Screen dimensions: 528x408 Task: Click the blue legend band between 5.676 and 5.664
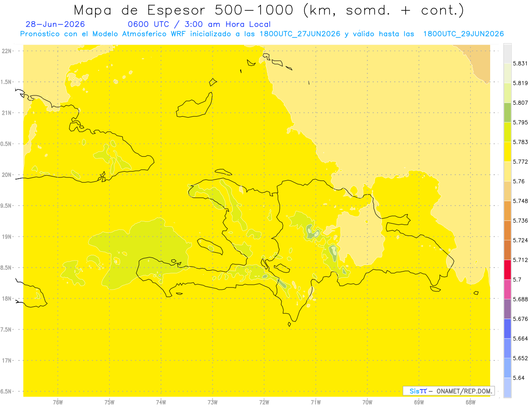click(507, 328)
